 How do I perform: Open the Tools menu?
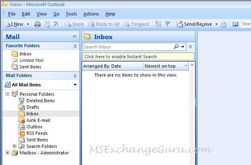[x=71, y=14]
